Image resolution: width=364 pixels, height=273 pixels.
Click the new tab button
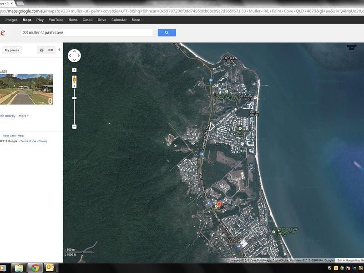click(x=20, y=3)
